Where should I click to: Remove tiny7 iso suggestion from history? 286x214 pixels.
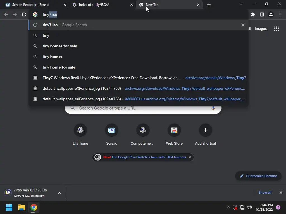click(243, 25)
